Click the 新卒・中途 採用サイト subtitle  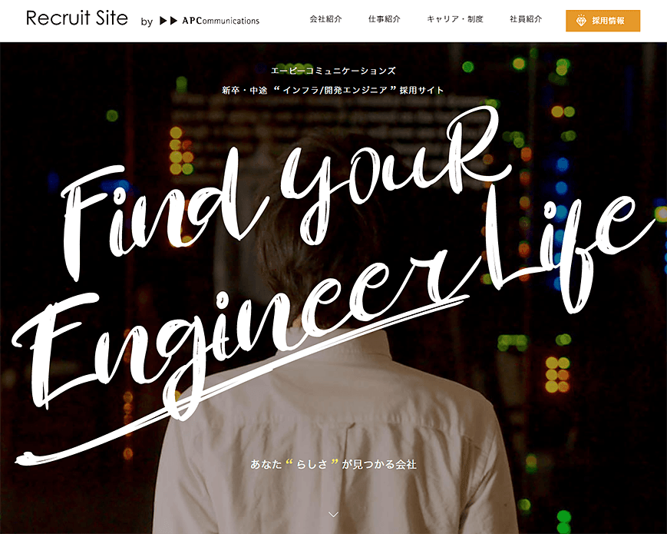[333, 90]
